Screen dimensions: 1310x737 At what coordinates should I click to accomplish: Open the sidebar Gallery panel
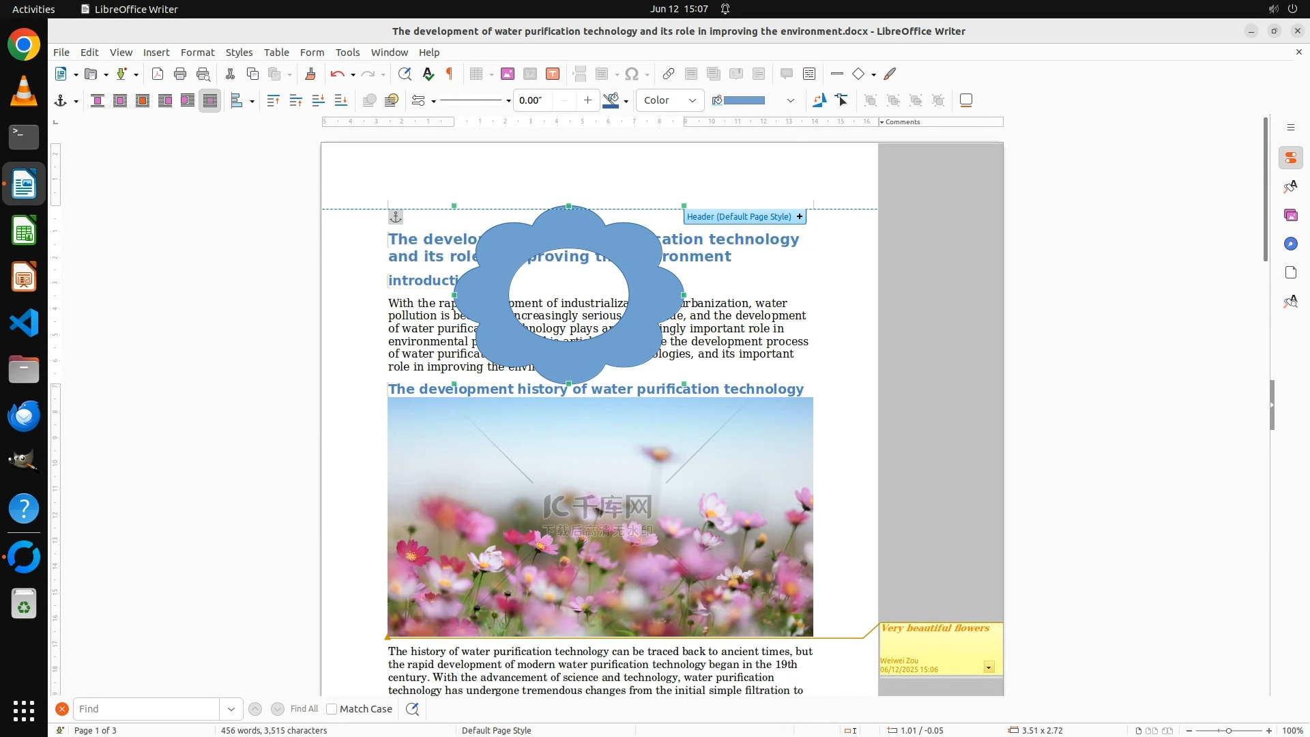click(1290, 215)
